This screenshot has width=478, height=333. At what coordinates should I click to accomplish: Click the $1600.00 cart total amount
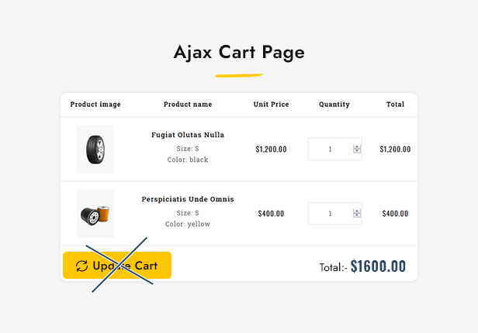pyautogui.click(x=378, y=266)
